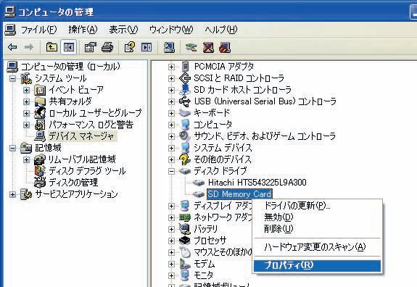417x287 pixels.
Task: Click the menu bar console system icon
Action: (10, 30)
